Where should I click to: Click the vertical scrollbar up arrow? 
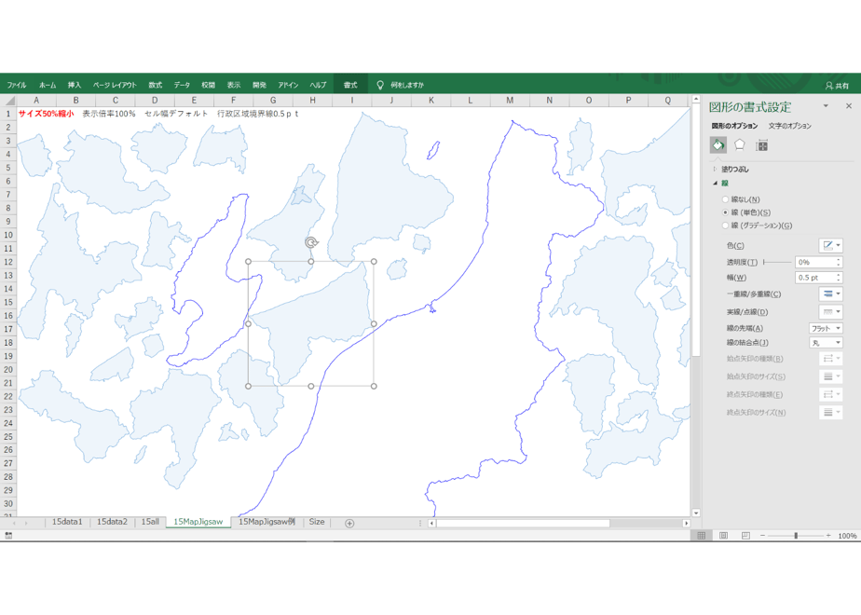click(696, 100)
